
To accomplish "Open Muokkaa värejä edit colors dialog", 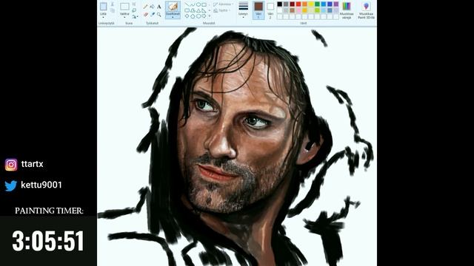I will point(347,10).
